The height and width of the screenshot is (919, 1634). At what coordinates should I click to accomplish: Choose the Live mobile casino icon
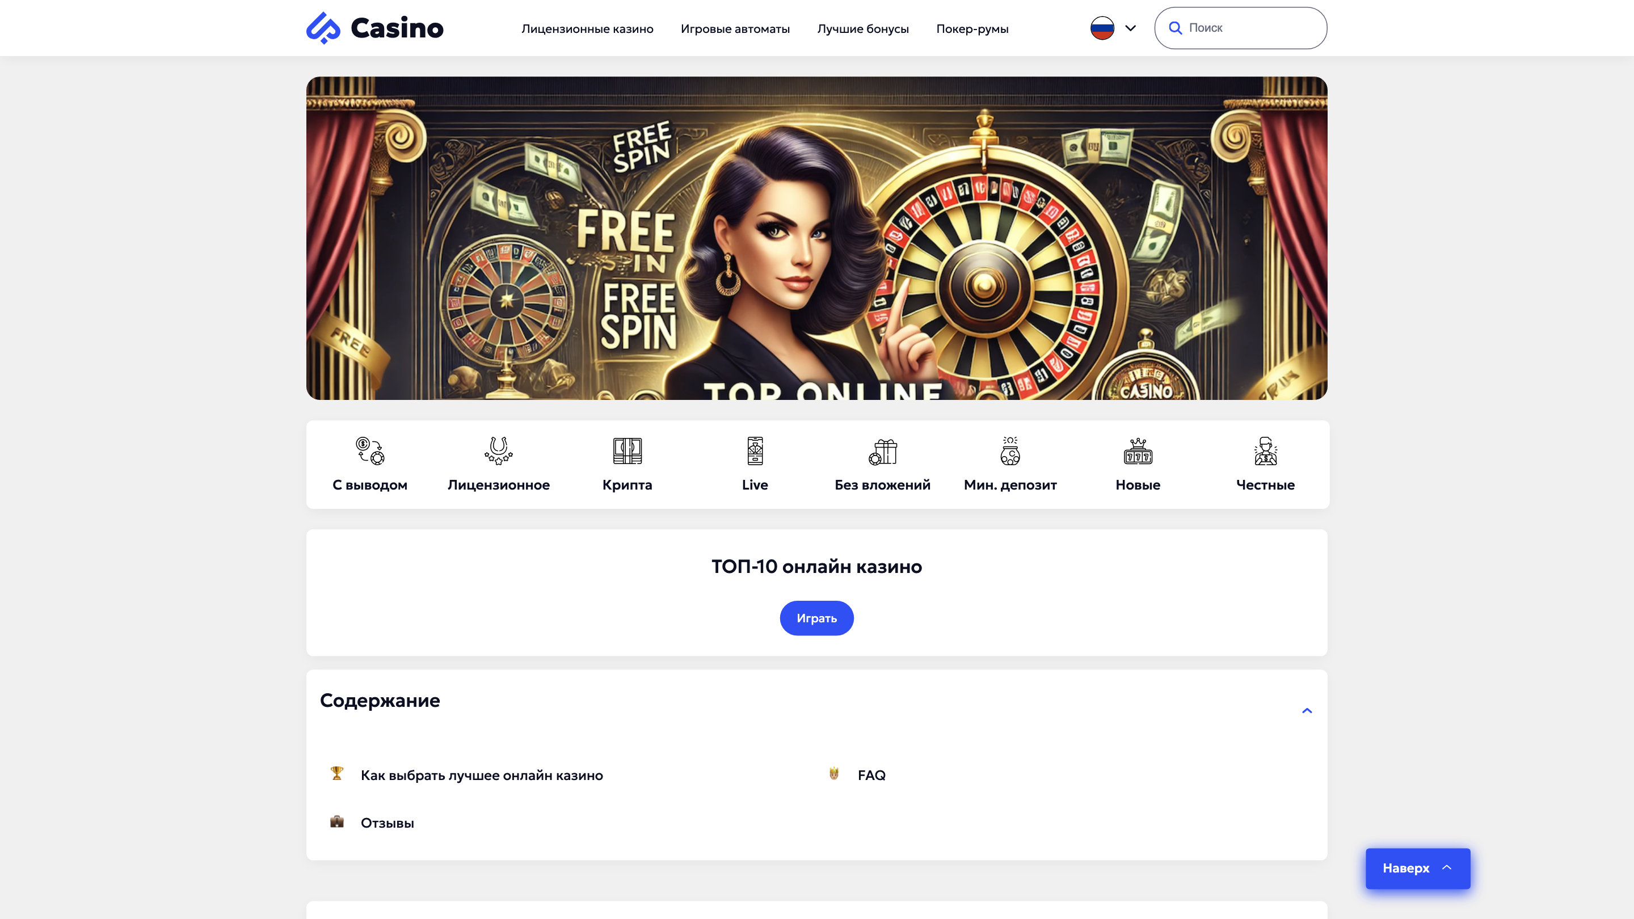tap(755, 451)
